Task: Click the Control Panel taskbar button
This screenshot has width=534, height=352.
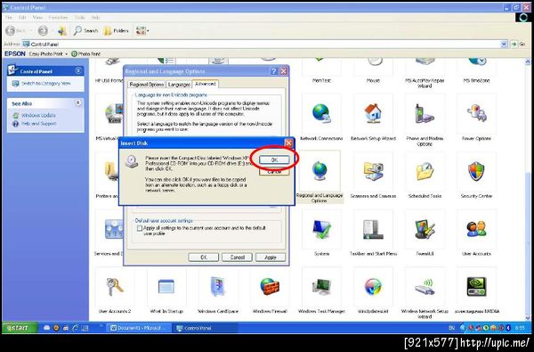Action: click(205, 328)
